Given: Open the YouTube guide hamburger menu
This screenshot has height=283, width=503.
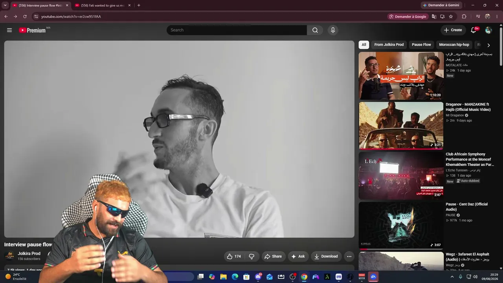Looking at the screenshot, I should 9,30.
